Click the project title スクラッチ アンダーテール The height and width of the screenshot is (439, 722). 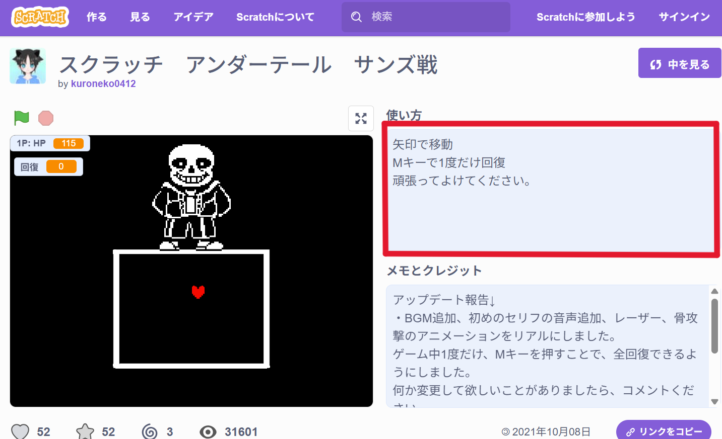pyautogui.click(x=248, y=64)
